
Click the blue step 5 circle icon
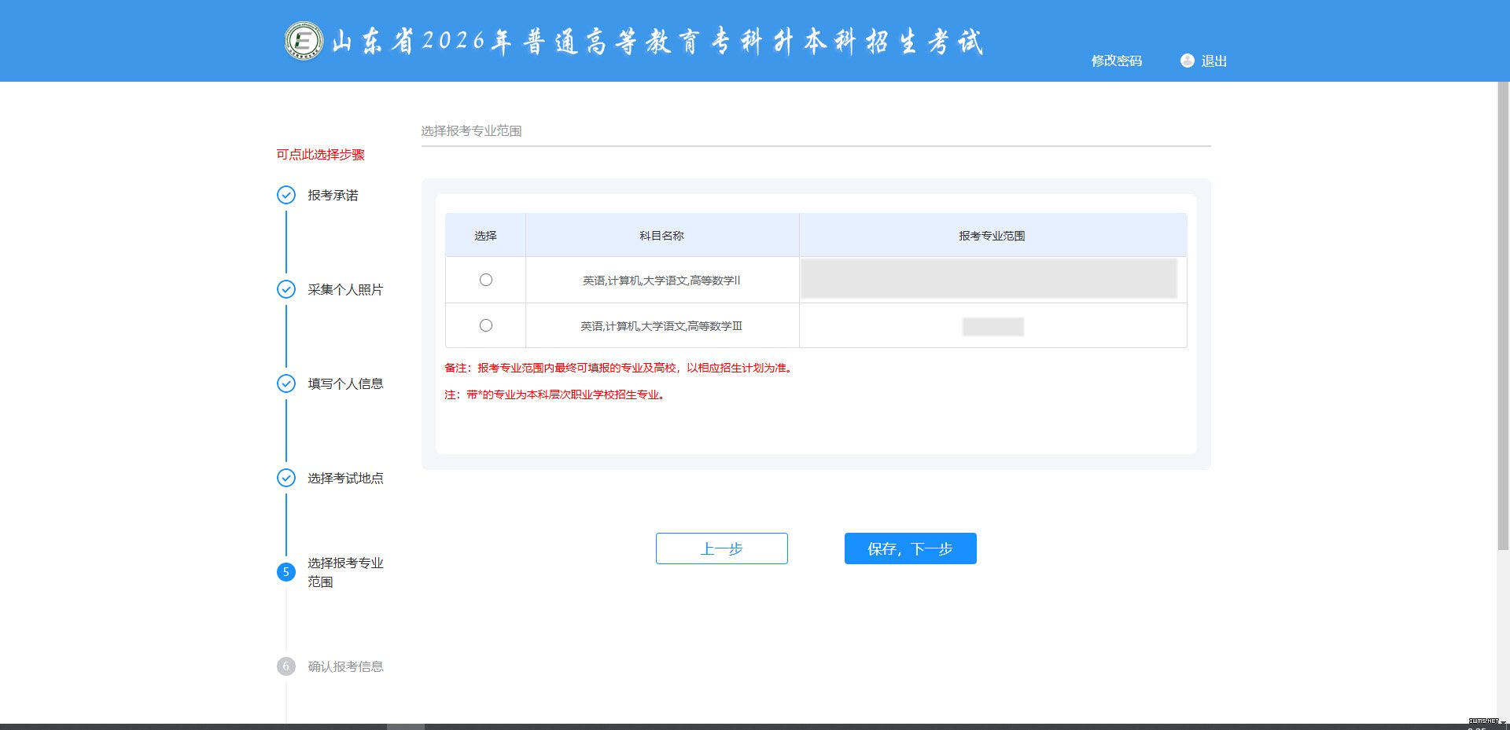click(x=286, y=572)
